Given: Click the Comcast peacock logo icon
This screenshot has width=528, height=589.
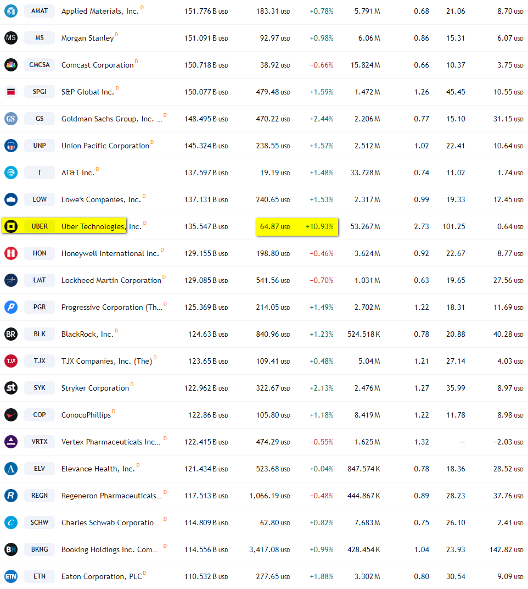Looking at the screenshot, I should tap(11, 65).
